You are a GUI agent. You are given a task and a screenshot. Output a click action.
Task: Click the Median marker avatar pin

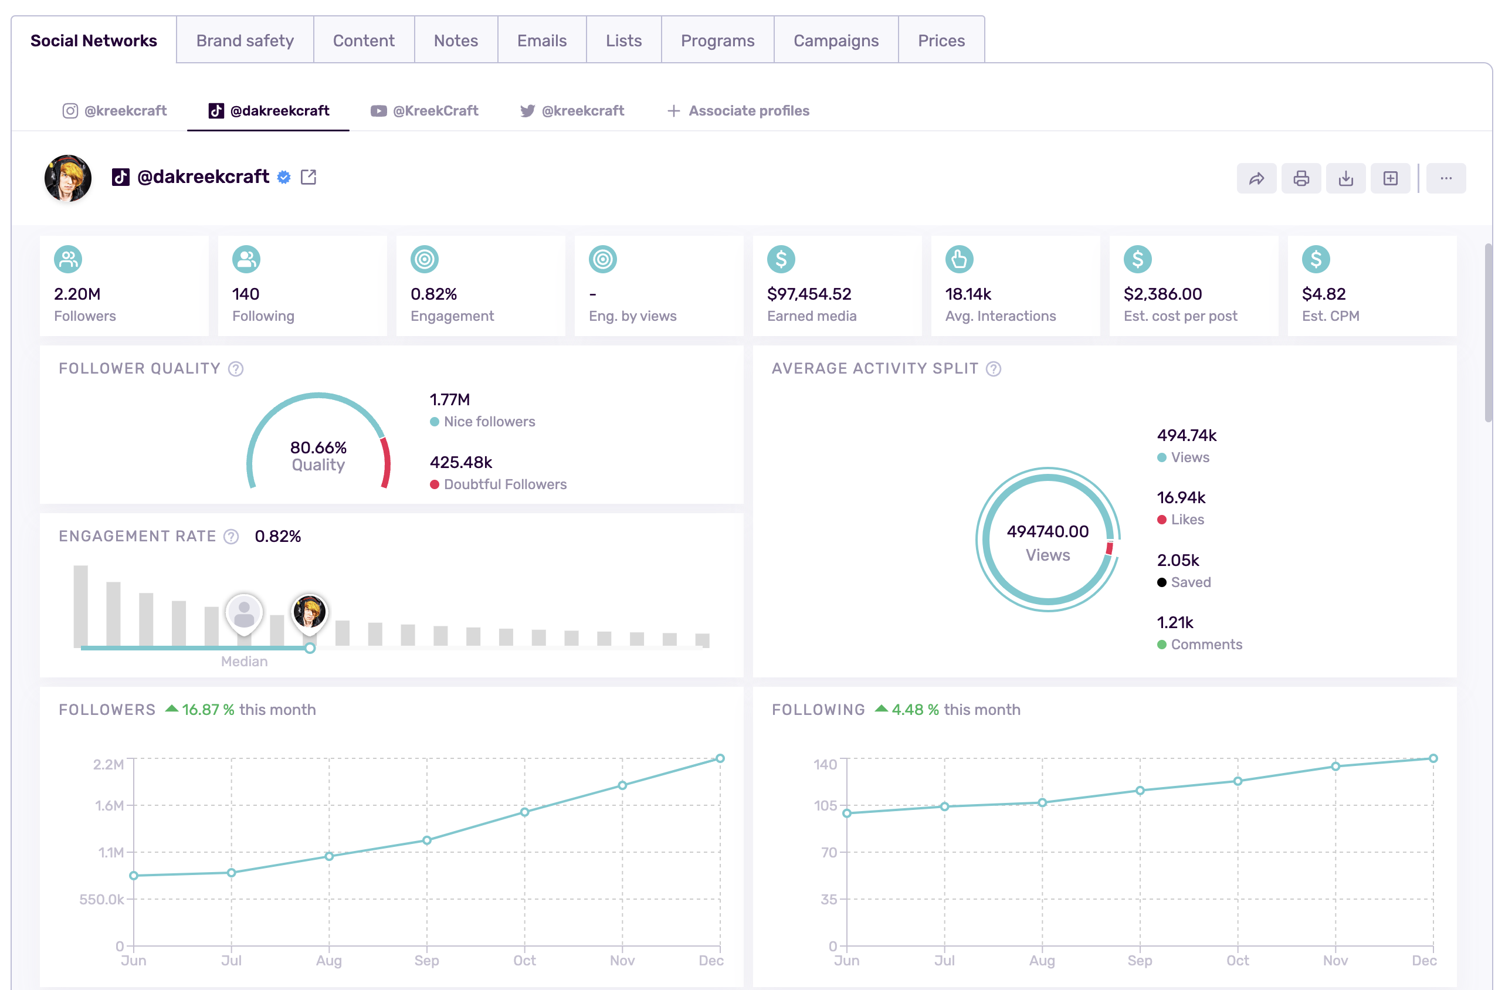[x=244, y=613]
